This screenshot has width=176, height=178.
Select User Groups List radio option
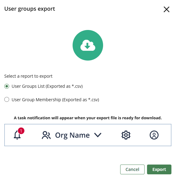click(7, 86)
